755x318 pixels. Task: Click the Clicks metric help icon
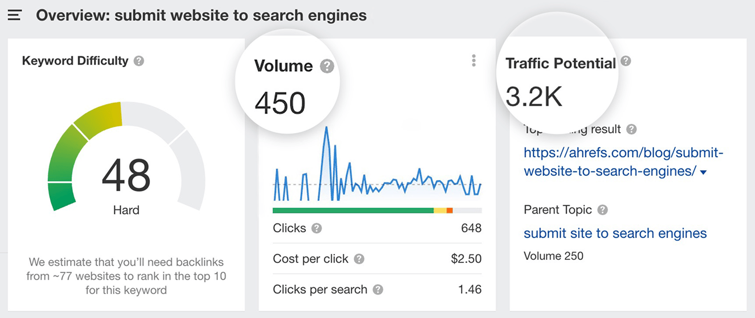[316, 228]
